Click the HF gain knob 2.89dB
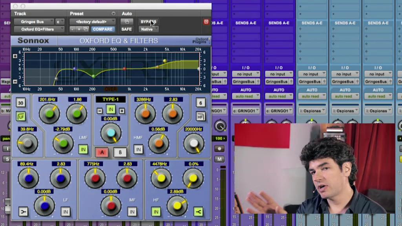The height and width of the screenshot is (226, 402). click(x=177, y=206)
